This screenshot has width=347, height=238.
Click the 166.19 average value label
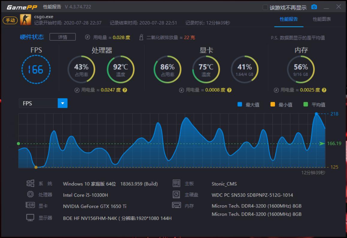(334, 143)
